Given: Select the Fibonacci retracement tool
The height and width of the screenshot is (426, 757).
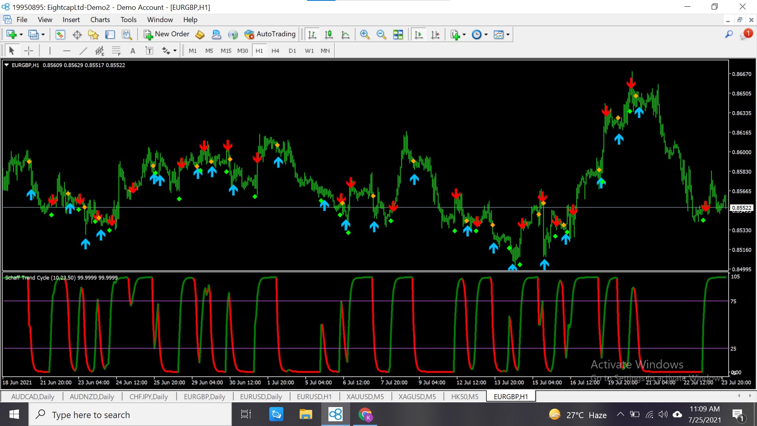Looking at the screenshot, I should pos(116,50).
